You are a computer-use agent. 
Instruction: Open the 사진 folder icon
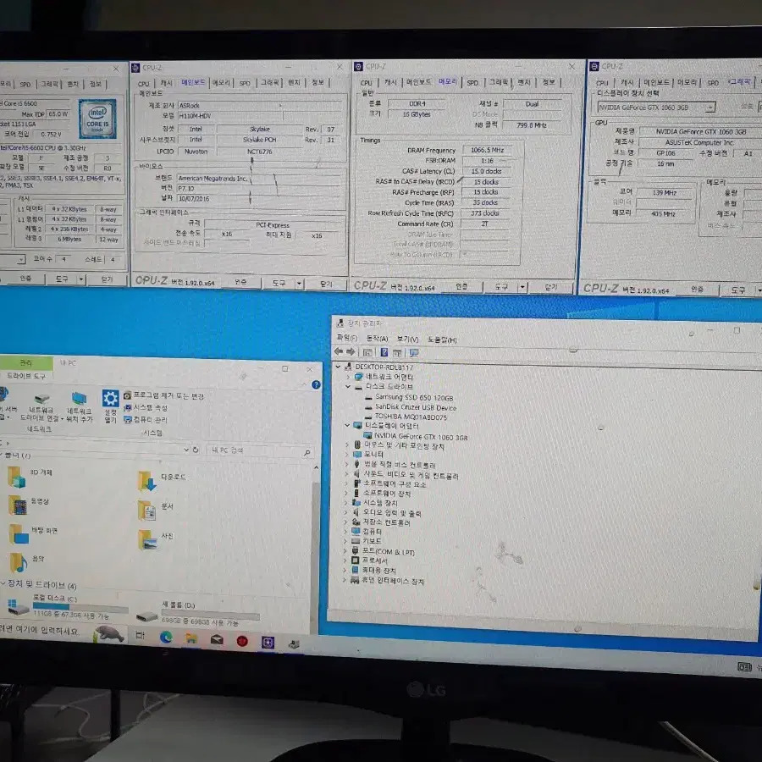(147, 540)
